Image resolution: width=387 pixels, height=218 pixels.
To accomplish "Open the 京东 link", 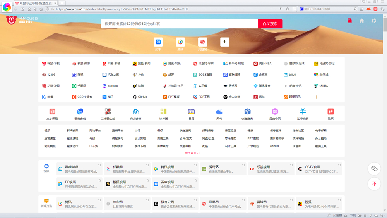I will point(259,97).
